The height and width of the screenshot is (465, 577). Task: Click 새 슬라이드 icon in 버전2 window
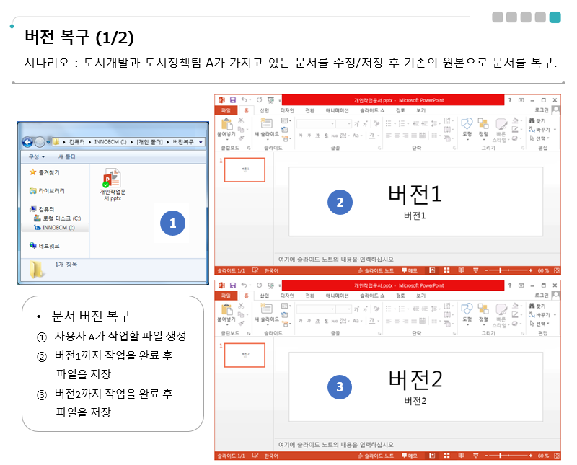266,309
